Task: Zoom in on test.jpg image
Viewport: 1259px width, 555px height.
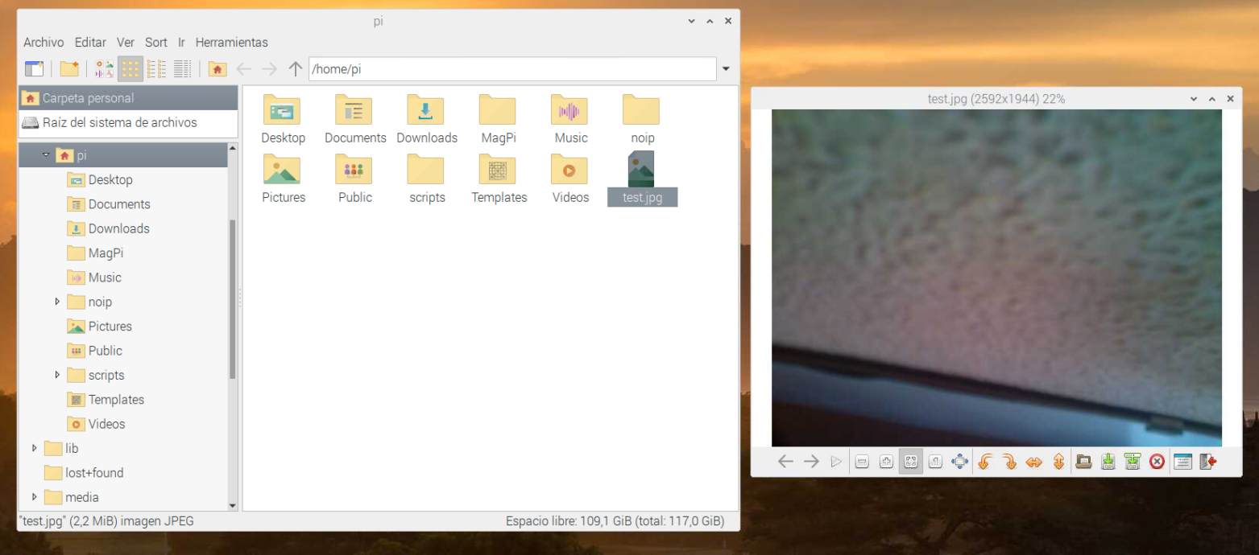Action: point(886,462)
